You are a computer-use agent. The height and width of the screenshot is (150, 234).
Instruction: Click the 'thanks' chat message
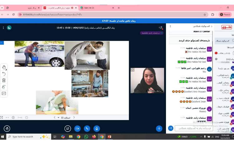[x=202, y=112]
